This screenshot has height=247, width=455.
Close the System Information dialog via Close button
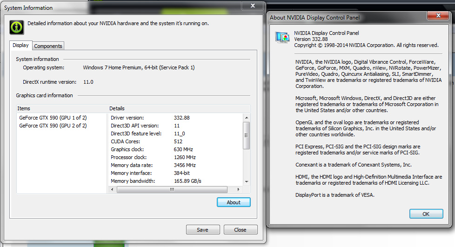point(240,230)
